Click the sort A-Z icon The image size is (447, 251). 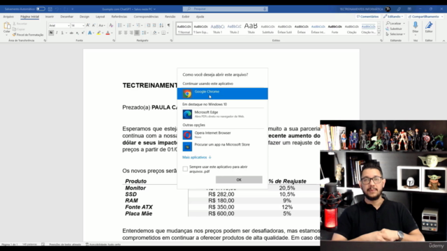point(161,25)
